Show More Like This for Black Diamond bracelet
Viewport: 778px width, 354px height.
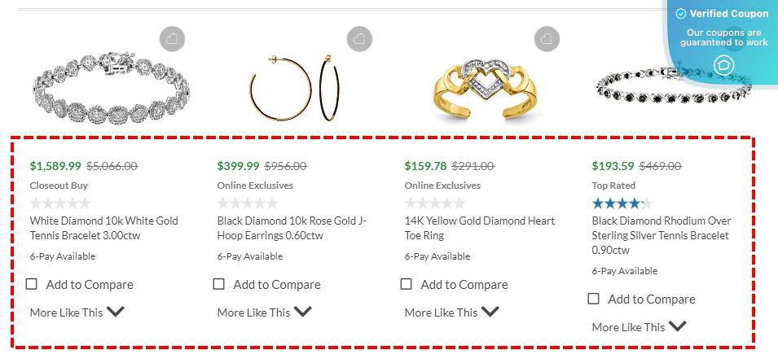click(639, 326)
